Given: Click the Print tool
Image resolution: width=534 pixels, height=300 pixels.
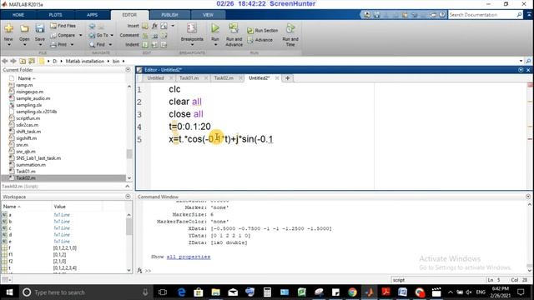Looking at the screenshot, I should pos(58,44).
